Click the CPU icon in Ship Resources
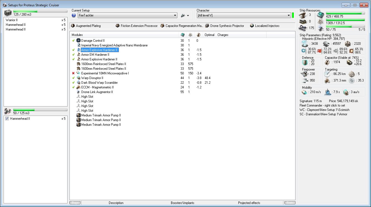 click(320, 15)
